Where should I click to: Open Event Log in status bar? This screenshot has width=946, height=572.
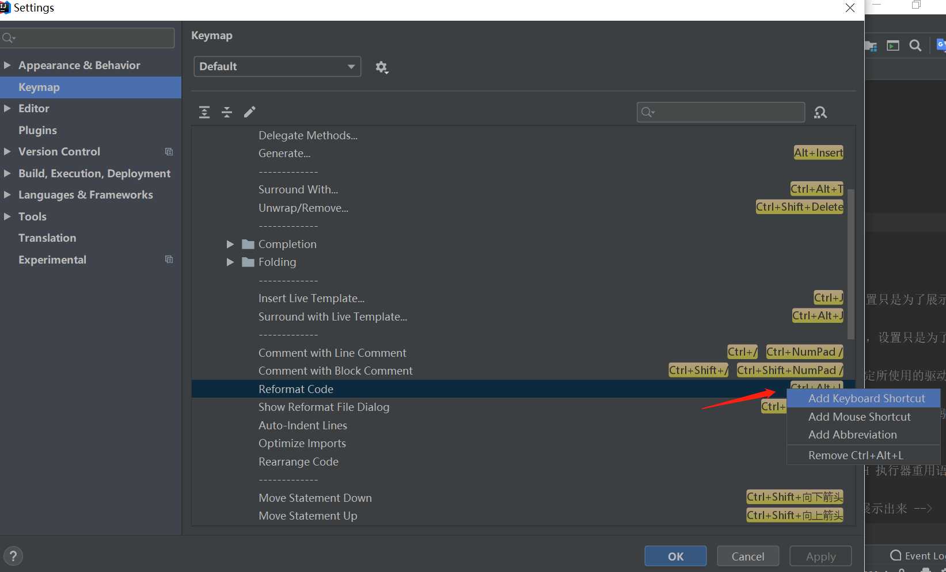[x=918, y=556]
